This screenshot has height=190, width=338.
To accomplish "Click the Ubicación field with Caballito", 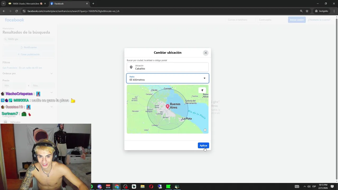I will pos(167,67).
